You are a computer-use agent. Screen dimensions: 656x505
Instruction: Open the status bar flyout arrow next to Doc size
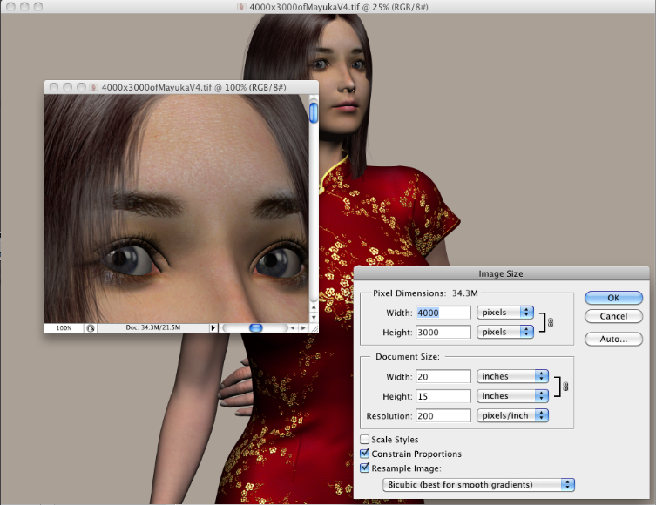click(x=213, y=328)
